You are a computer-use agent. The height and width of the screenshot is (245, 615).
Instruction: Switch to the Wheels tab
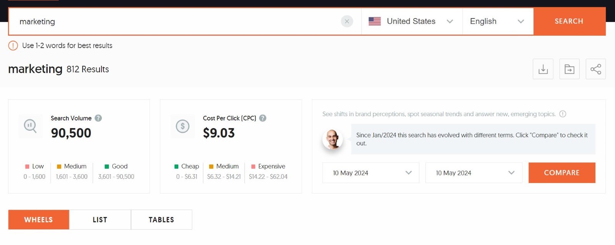[38, 220]
